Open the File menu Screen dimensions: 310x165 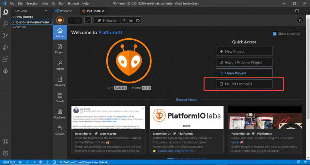click(12, 4)
